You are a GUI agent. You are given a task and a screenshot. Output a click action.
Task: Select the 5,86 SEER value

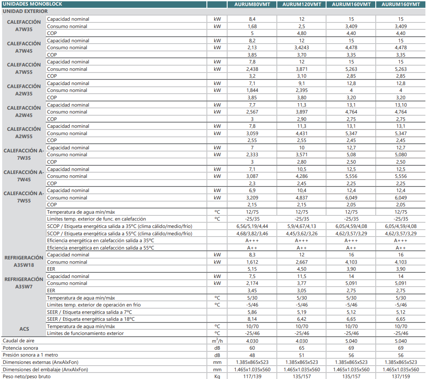point(252,312)
